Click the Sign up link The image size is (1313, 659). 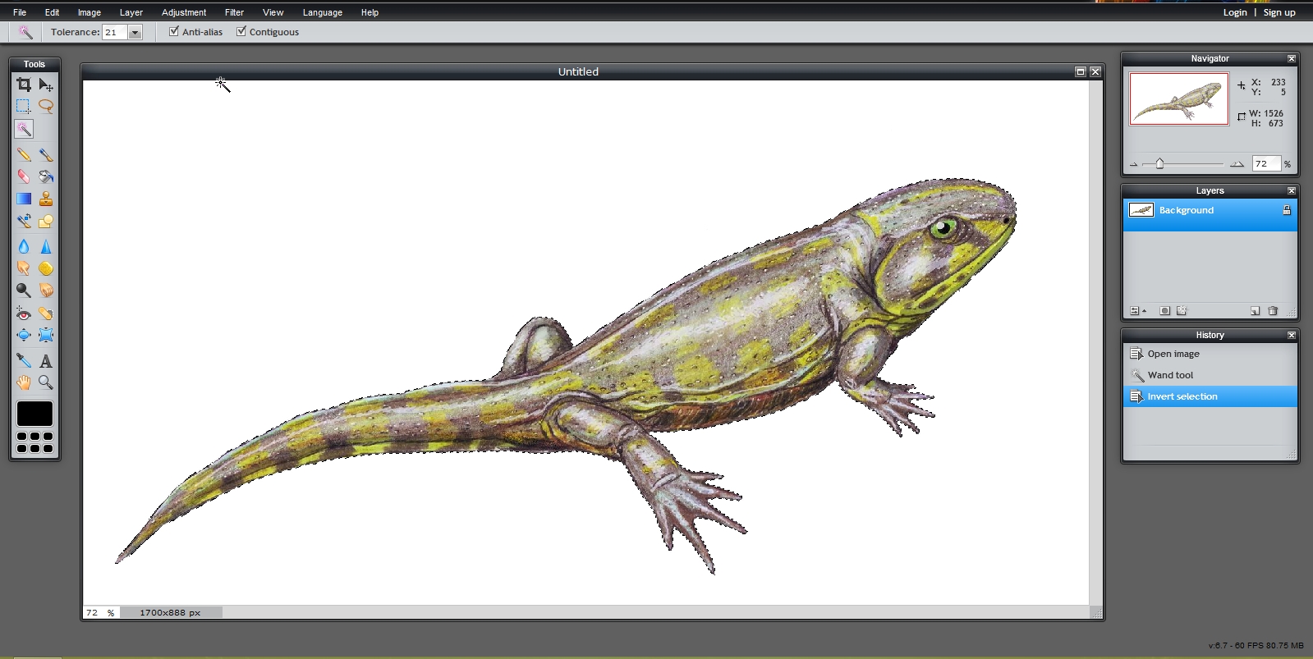[1279, 12]
